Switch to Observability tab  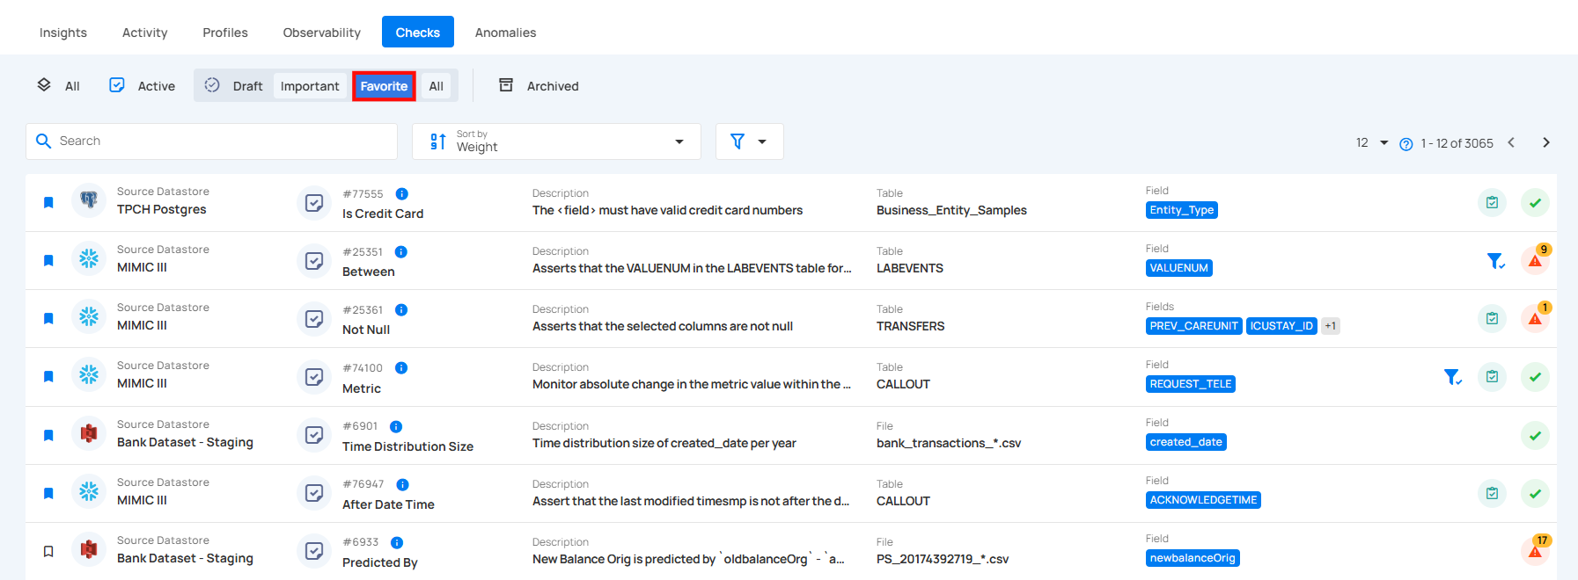point(322,33)
